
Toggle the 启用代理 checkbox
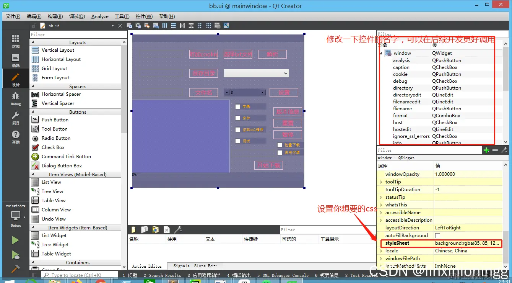tap(280, 152)
